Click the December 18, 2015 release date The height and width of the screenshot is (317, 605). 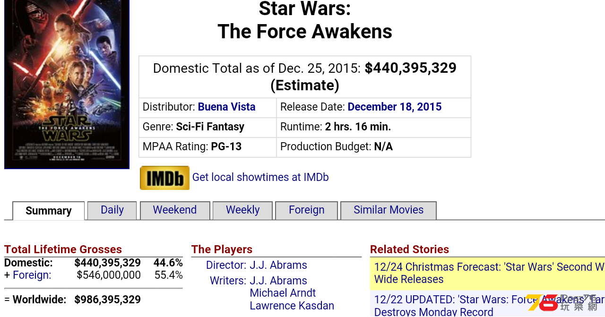point(395,107)
